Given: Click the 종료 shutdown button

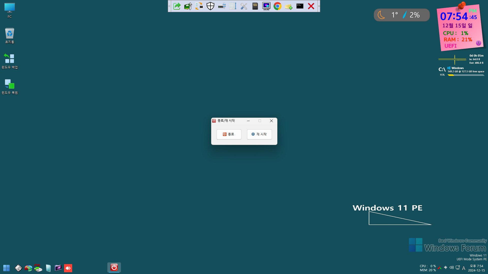Looking at the screenshot, I should pos(229,134).
